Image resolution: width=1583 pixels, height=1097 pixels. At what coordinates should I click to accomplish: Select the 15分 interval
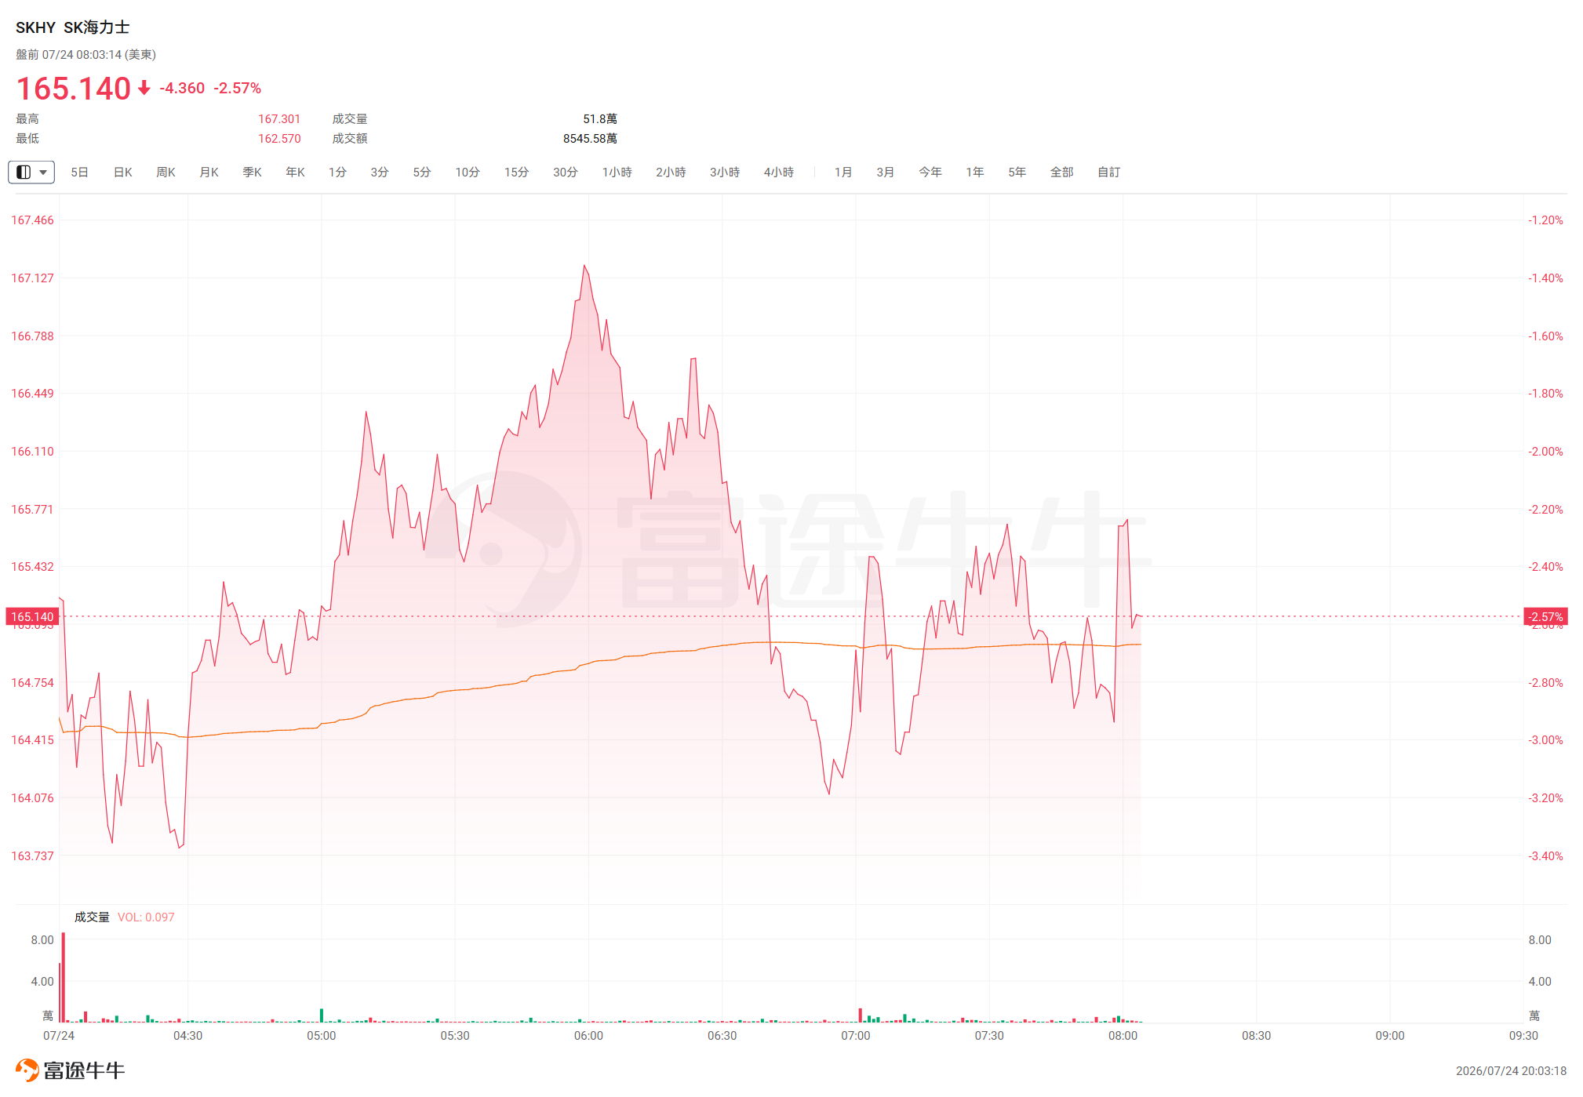tap(516, 172)
